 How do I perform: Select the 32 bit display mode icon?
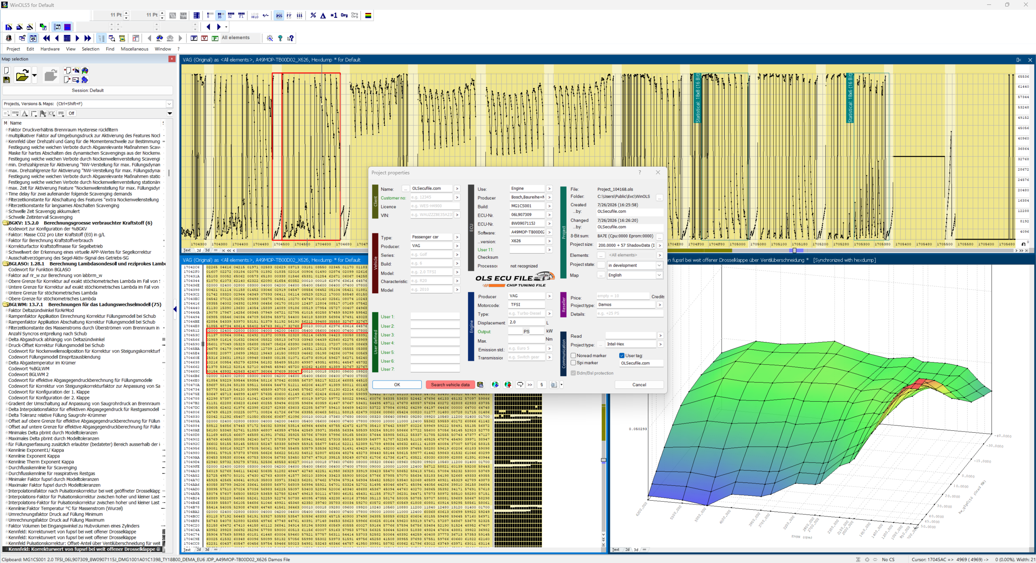[230, 15]
